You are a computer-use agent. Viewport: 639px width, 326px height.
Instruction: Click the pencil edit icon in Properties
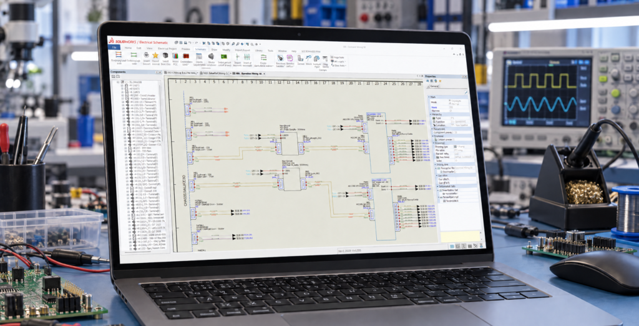point(466,92)
